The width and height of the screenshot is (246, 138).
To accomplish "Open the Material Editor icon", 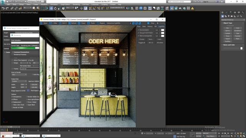I will click(x=167, y=8).
